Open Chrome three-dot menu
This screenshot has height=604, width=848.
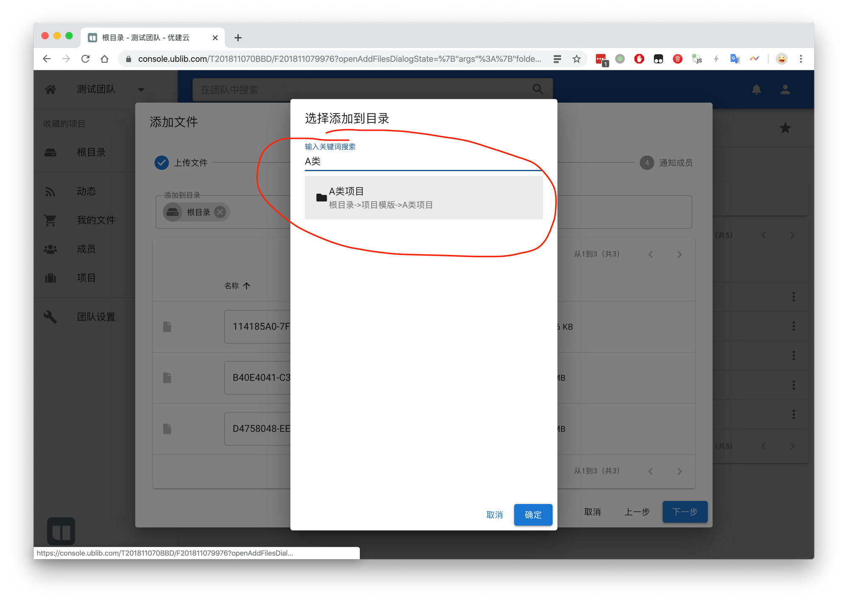pyautogui.click(x=801, y=59)
